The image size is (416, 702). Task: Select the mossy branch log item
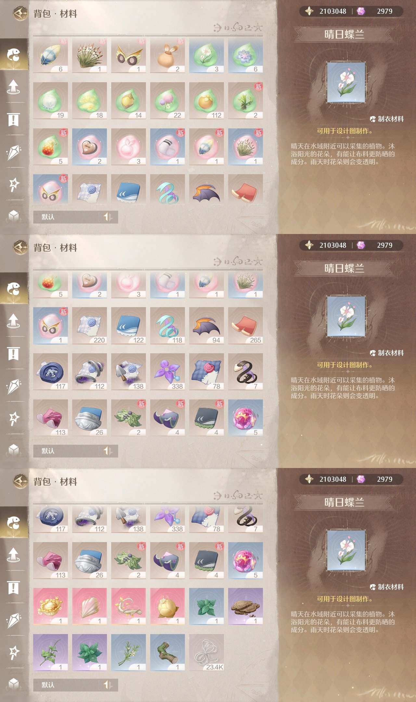pyautogui.click(x=167, y=652)
